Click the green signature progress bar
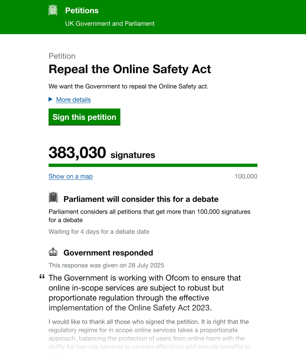This screenshot has width=306, height=360. [x=153, y=165]
